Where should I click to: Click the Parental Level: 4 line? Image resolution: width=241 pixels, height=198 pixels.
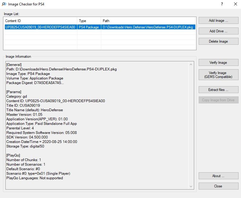pyautogui.click(x=20, y=128)
